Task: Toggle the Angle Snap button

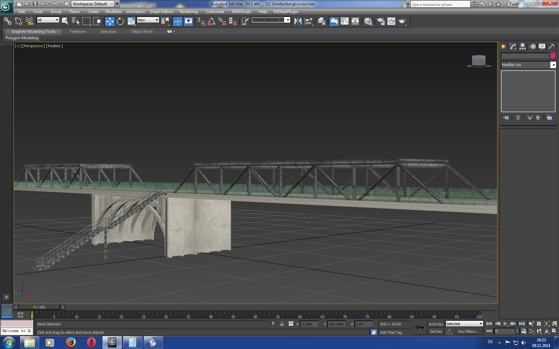Action: tap(211, 21)
